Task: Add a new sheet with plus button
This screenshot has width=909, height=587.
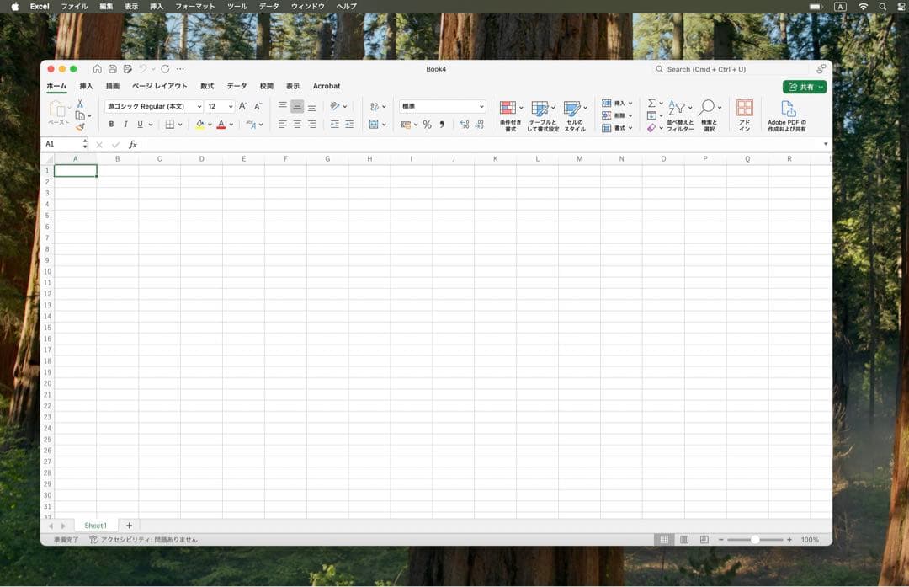Action: point(129,526)
